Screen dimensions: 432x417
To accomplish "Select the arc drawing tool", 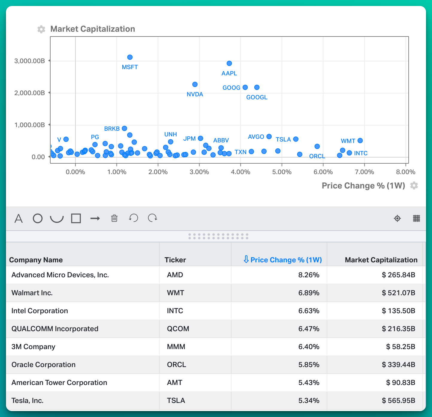I will coord(57,219).
